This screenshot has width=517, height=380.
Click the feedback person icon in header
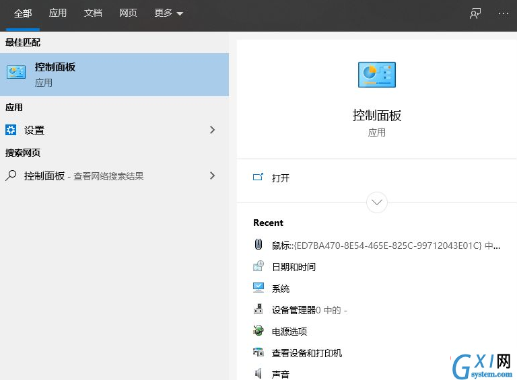point(475,13)
